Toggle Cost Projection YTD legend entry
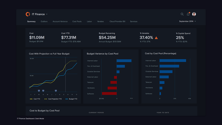Screen dimensions: 222x125 (x=53, y=99)
